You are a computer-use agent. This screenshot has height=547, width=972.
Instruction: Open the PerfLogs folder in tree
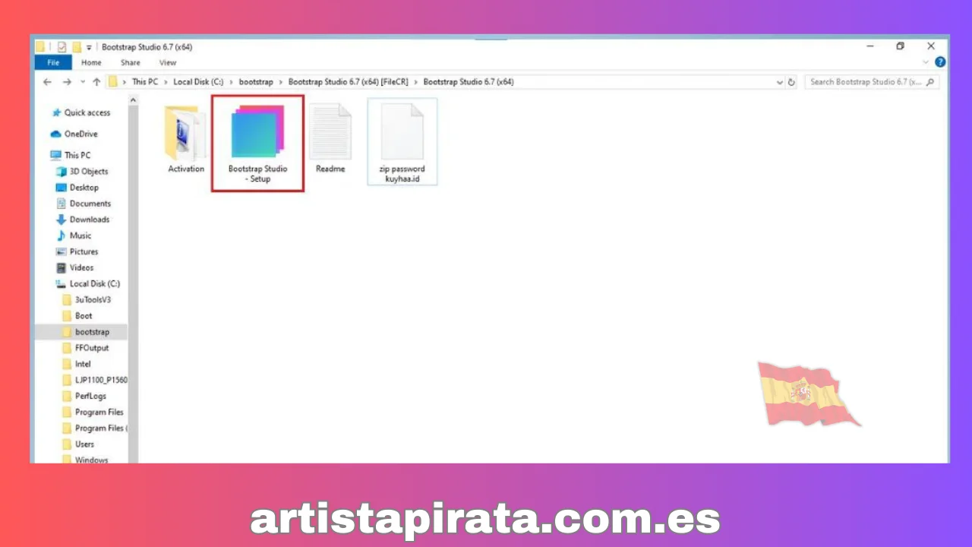(84, 396)
